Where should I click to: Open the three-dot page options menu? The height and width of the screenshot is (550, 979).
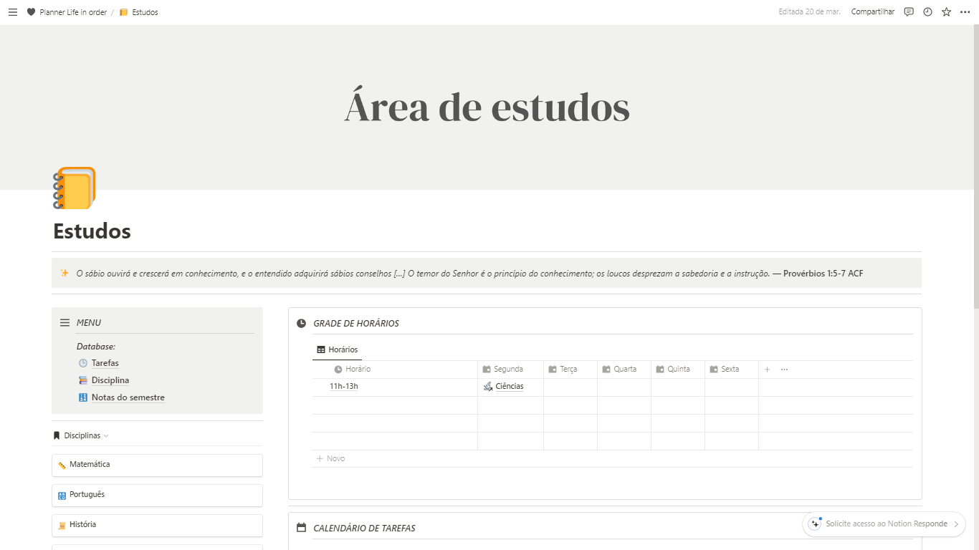965,12
